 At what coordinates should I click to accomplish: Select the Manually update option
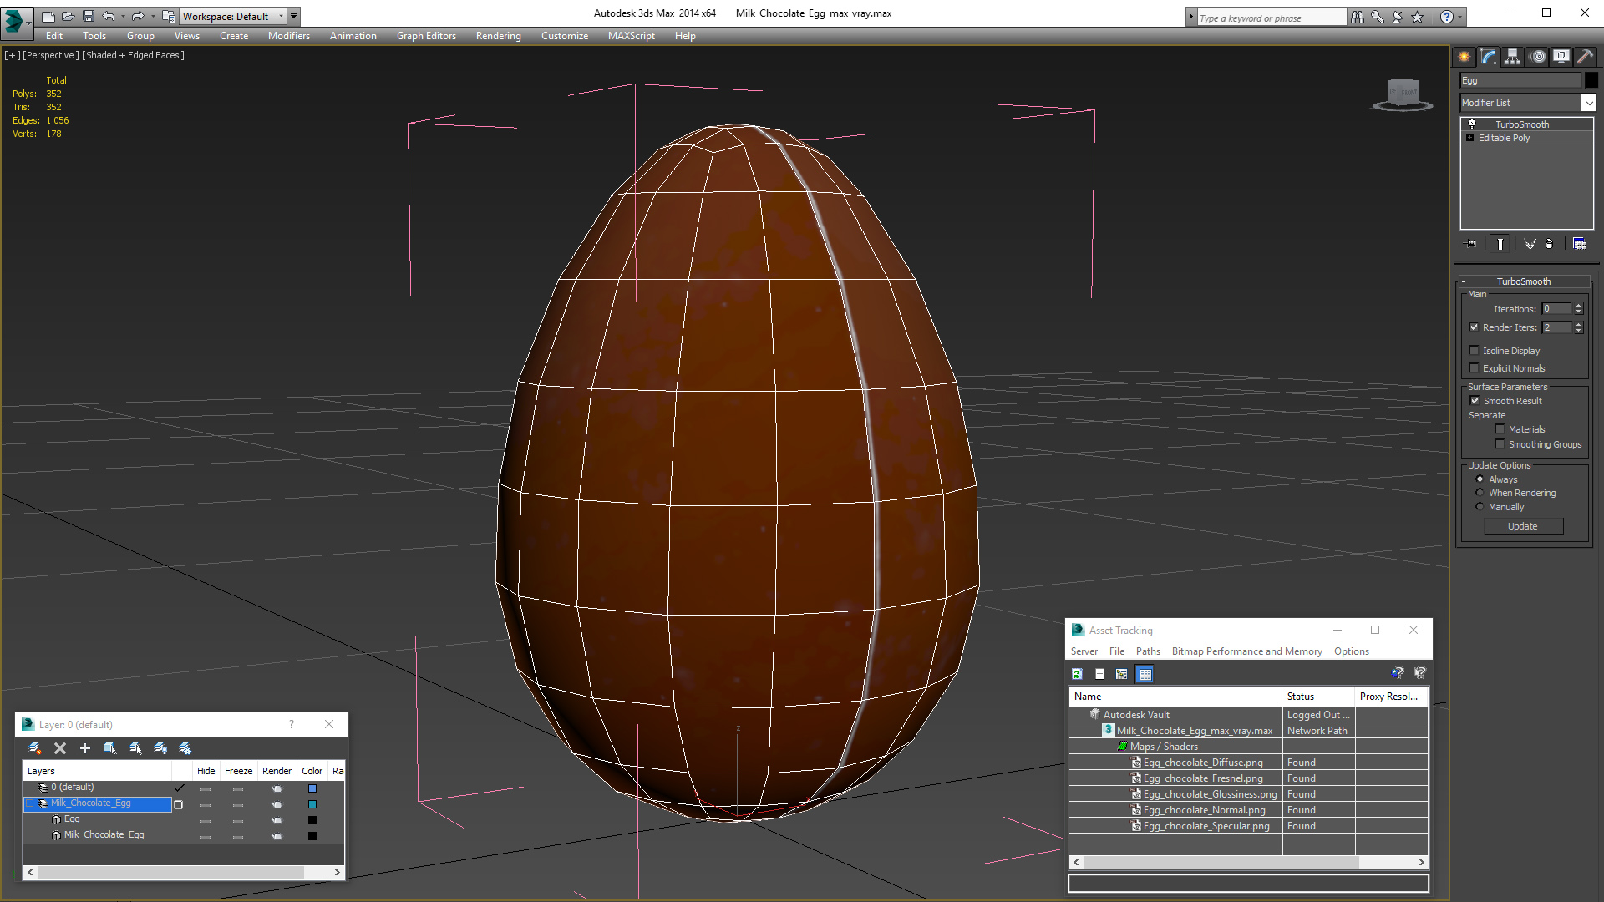(1480, 507)
